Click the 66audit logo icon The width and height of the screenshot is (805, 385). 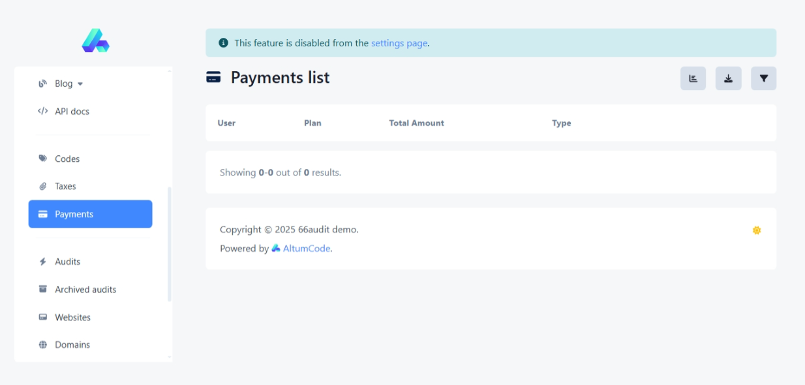95,40
